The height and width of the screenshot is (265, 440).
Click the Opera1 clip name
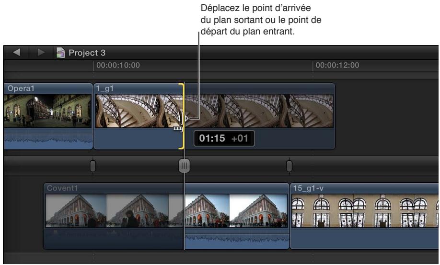point(21,88)
